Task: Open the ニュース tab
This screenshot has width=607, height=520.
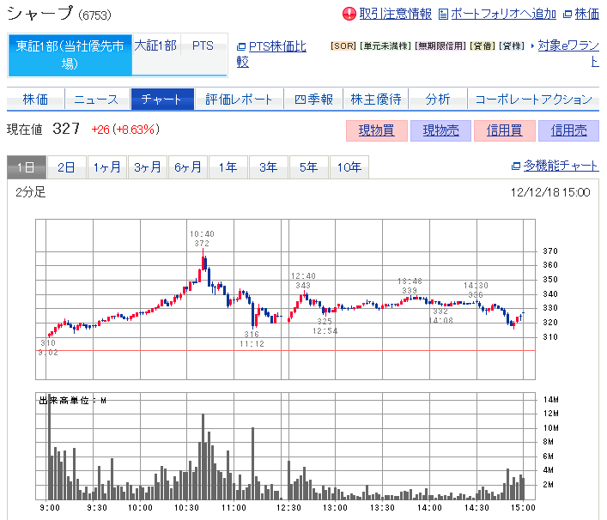Action: click(96, 100)
